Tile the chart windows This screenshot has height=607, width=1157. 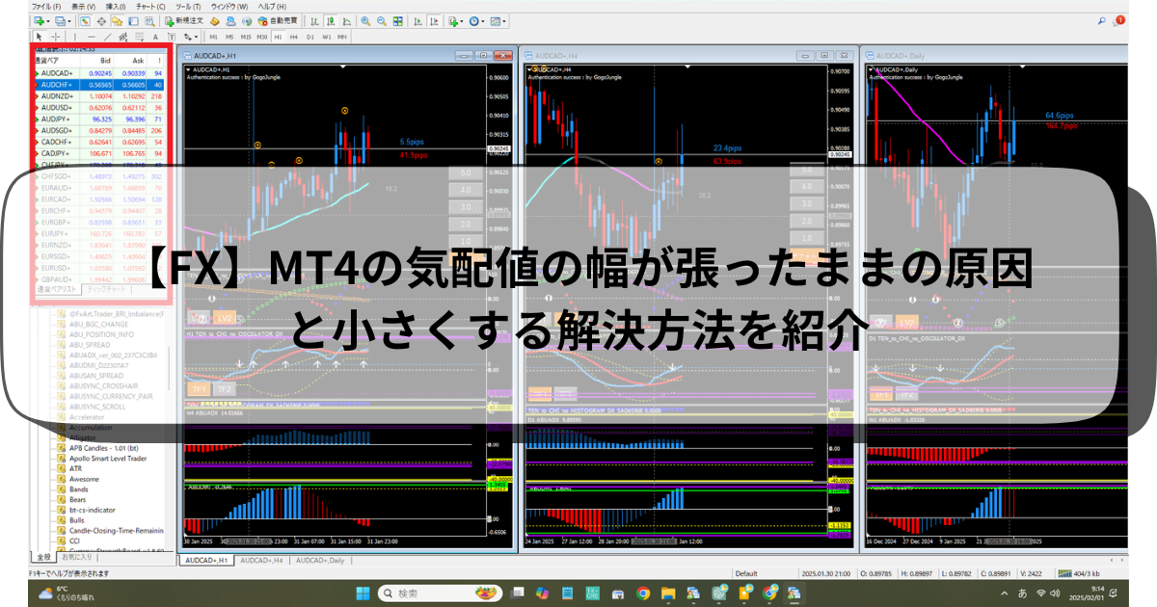[x=397, y=20]
